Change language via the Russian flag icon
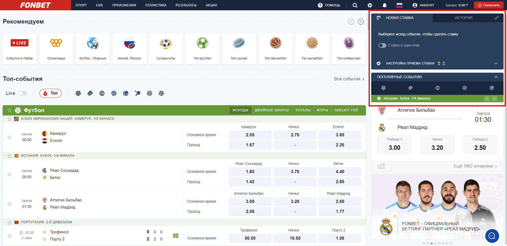Image resolution: width=507 pixels, height=246 pixels. coord(399,5)
